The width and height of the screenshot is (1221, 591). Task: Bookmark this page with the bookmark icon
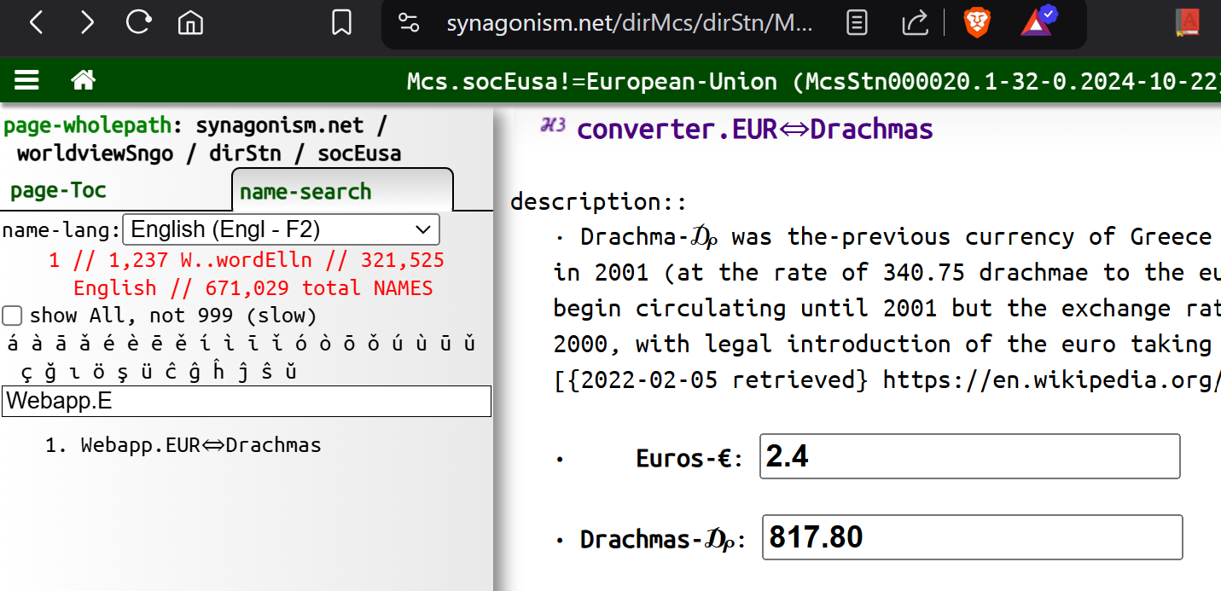click(x=341, y=23)
